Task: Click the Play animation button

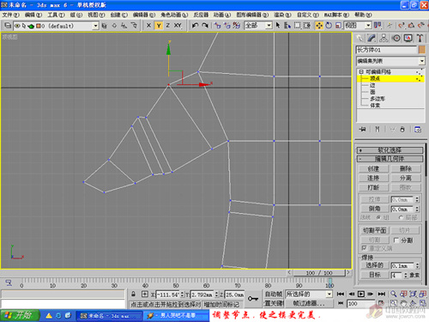Action: pyautogui.click(x=361, y=294)
